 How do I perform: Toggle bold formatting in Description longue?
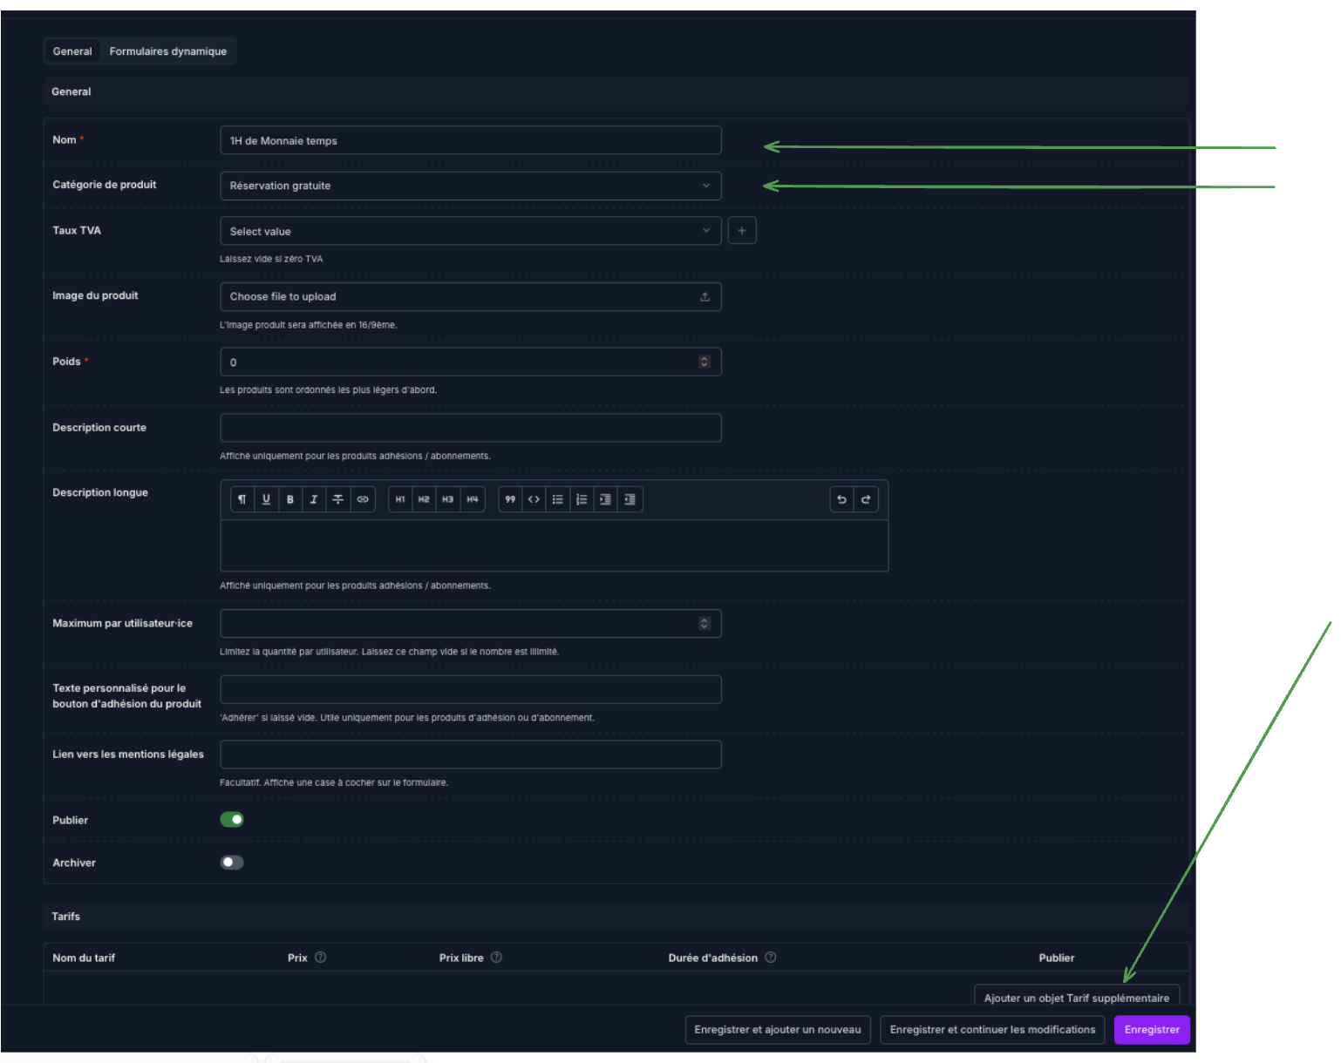click(290, 499)
